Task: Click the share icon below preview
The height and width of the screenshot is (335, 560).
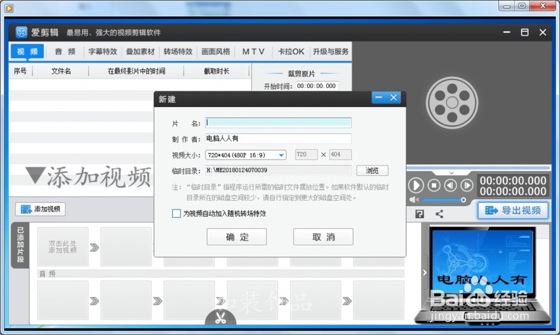Action: (439, 214)
